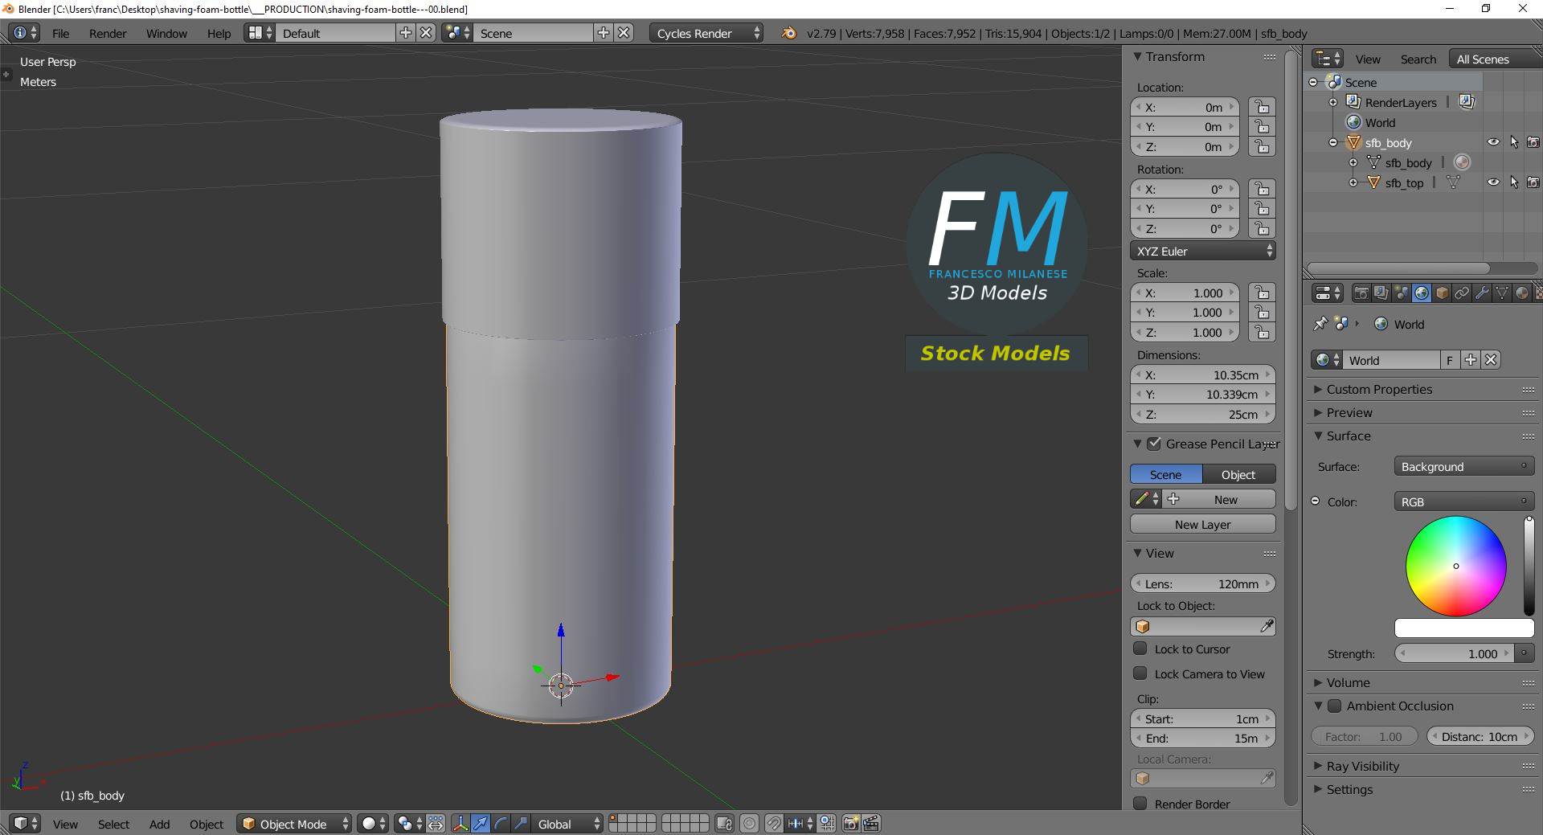
Task: Open the viewport Add menu
Action: (159, 824)
